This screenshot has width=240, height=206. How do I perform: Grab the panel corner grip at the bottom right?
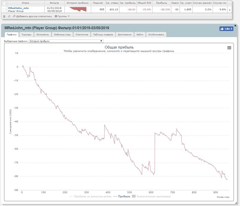coord(236,203)
